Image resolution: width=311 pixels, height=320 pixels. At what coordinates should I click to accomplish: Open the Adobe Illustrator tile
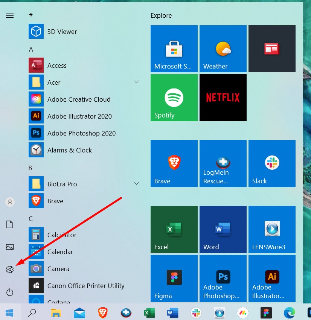click(x=272, y=278)
